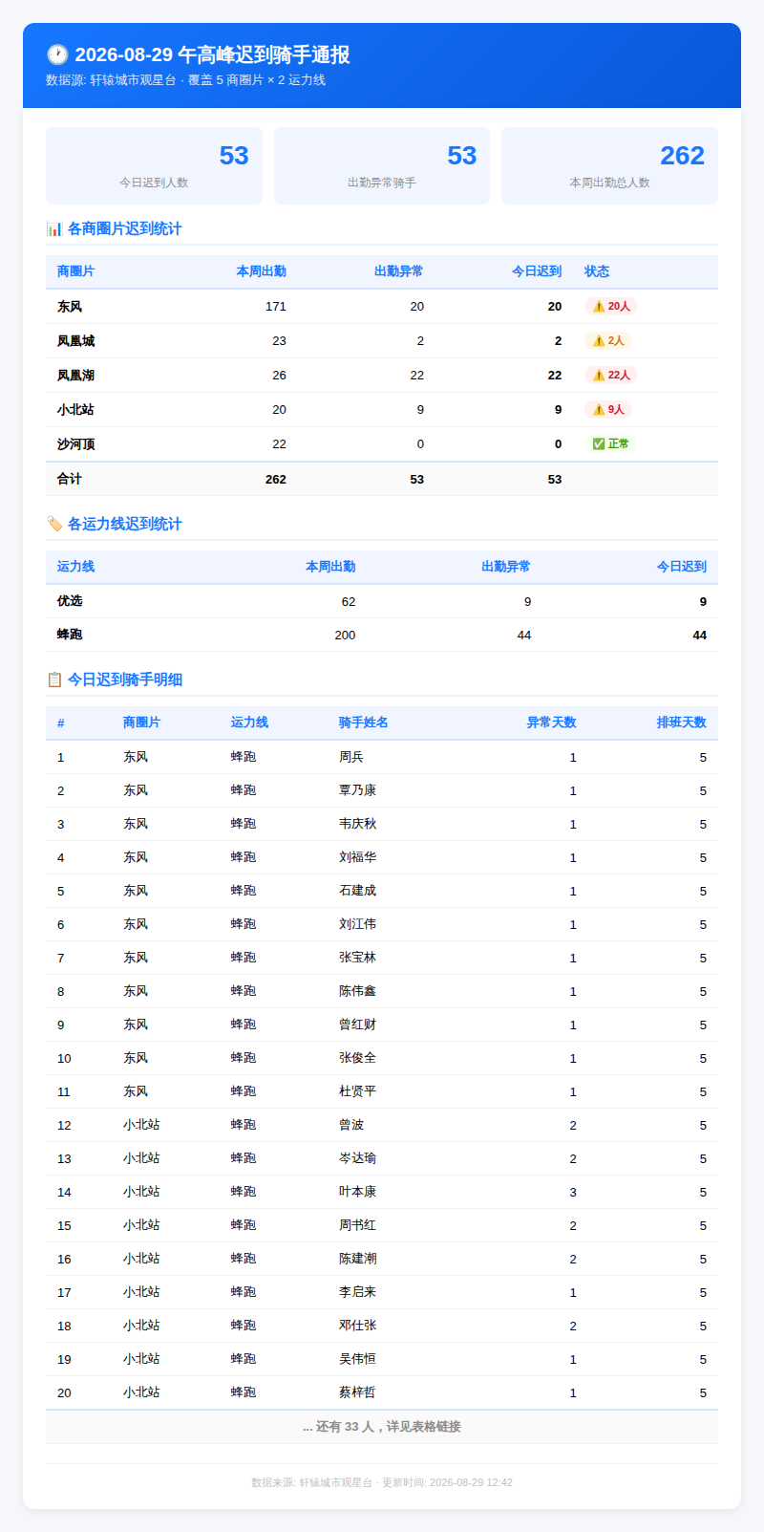Click the 沙河顶 district name
This screenshot has height=1532, width=764.
[x=75, y=444]
